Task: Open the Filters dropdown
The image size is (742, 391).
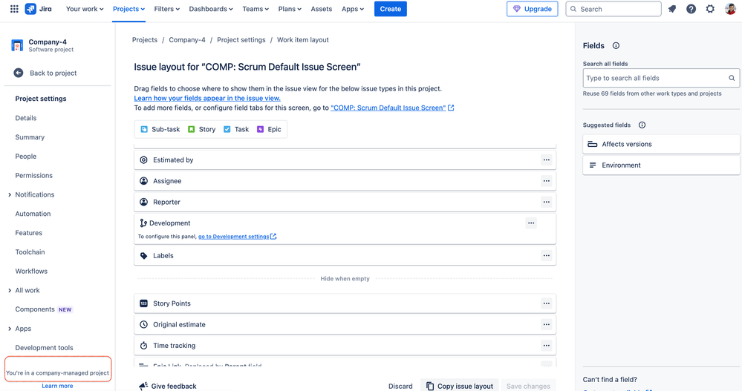Action: tap(166, 9)
